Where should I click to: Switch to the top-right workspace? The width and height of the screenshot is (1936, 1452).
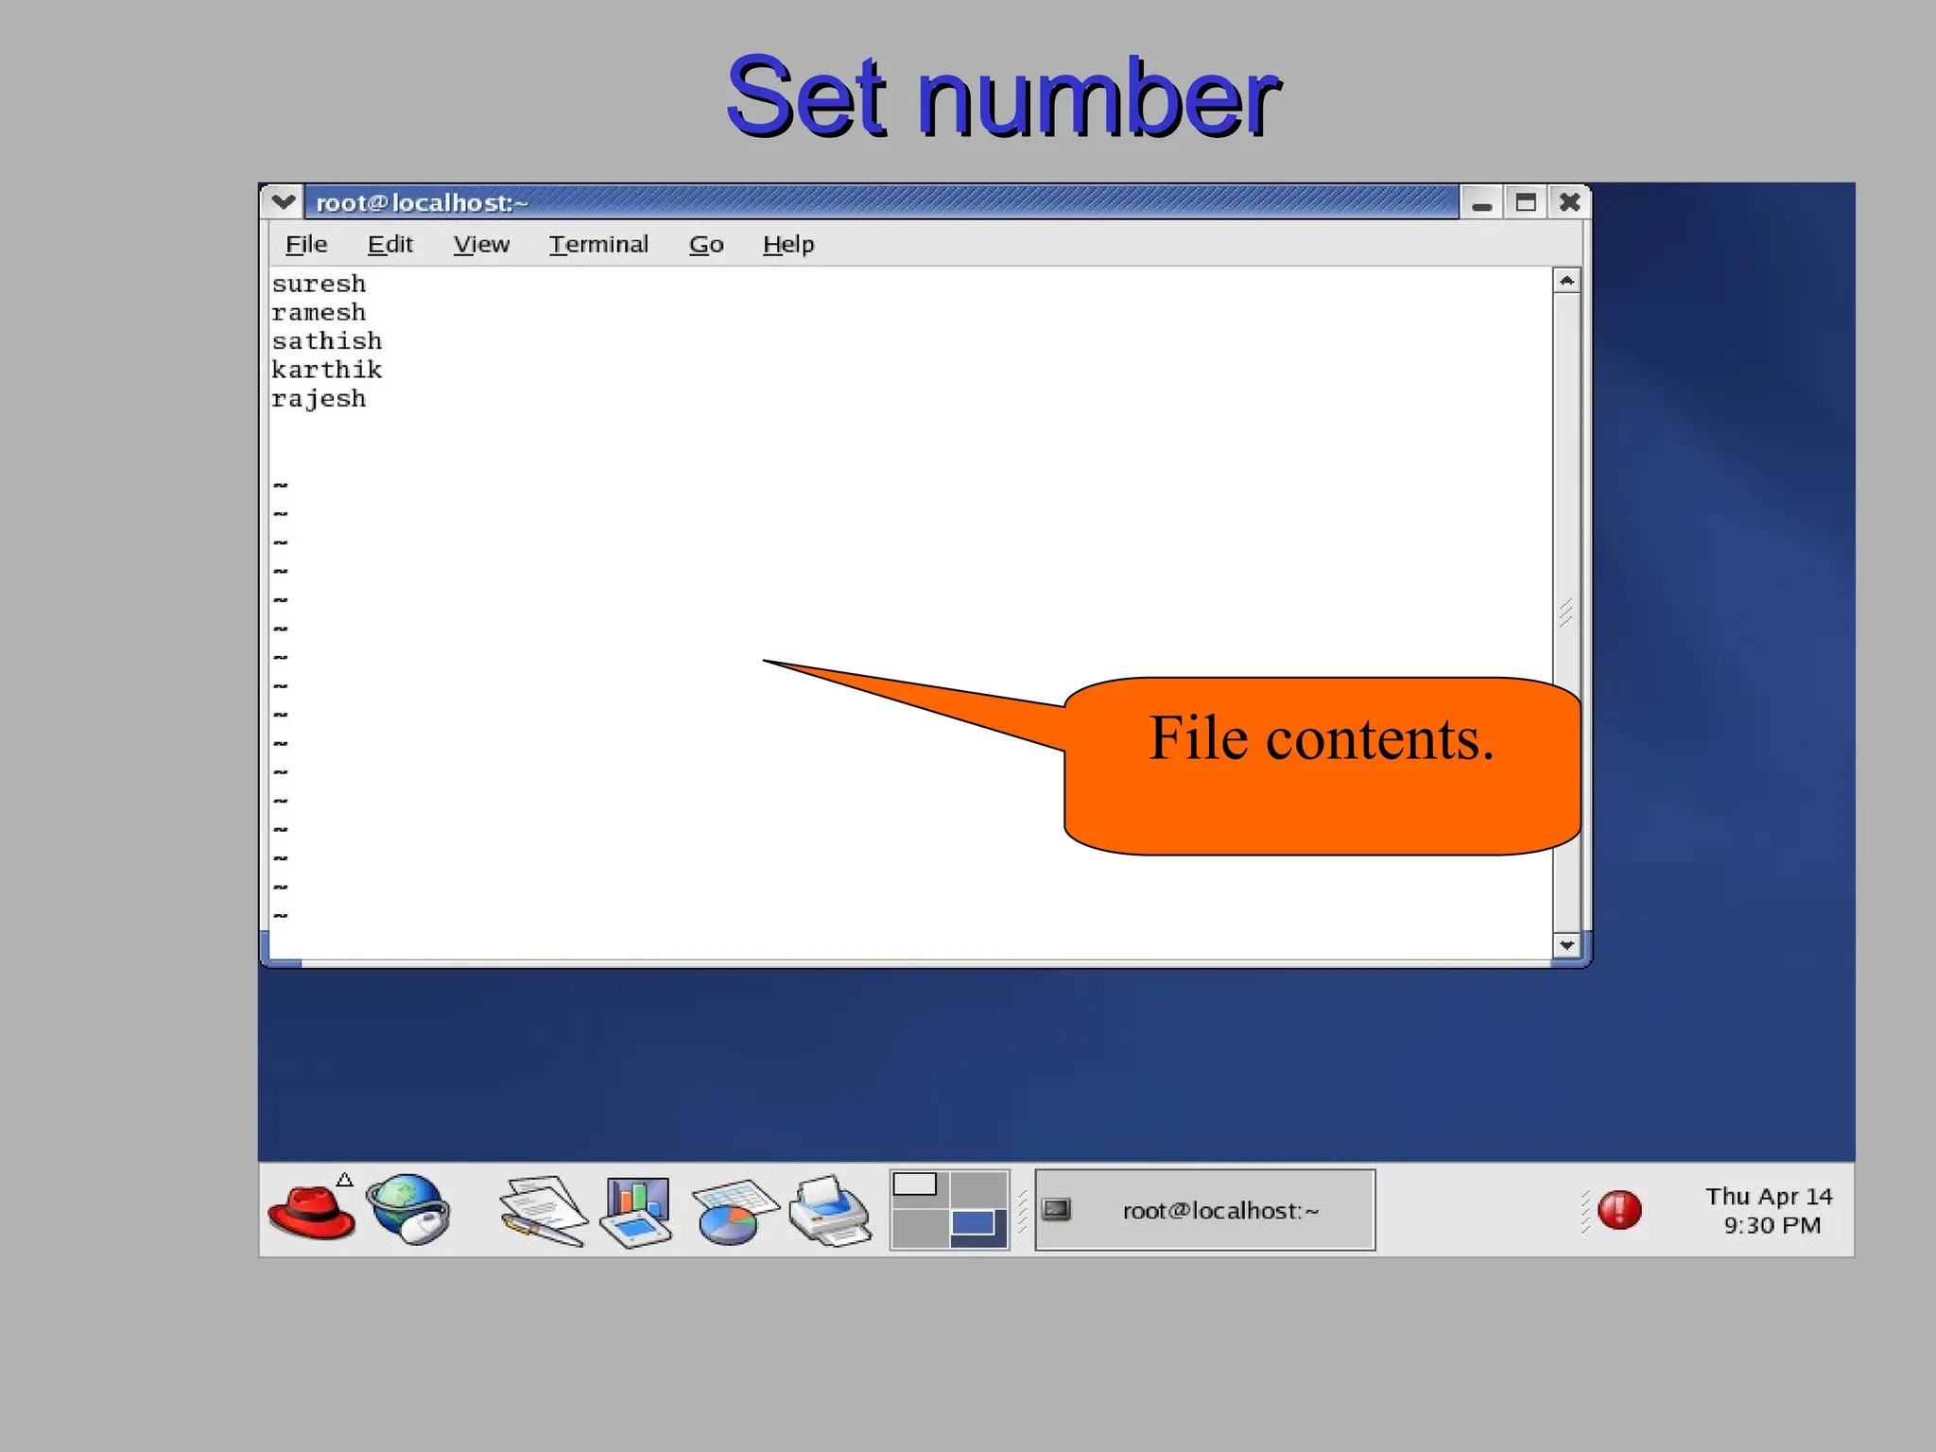coord(978,1190)
